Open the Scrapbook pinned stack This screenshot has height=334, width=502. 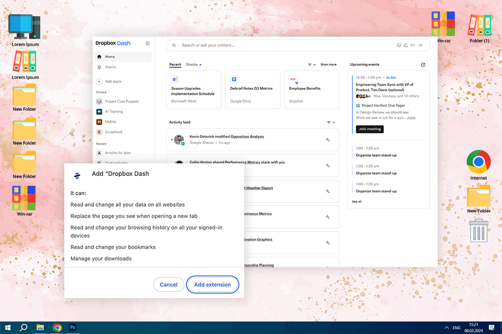point(109,132)
